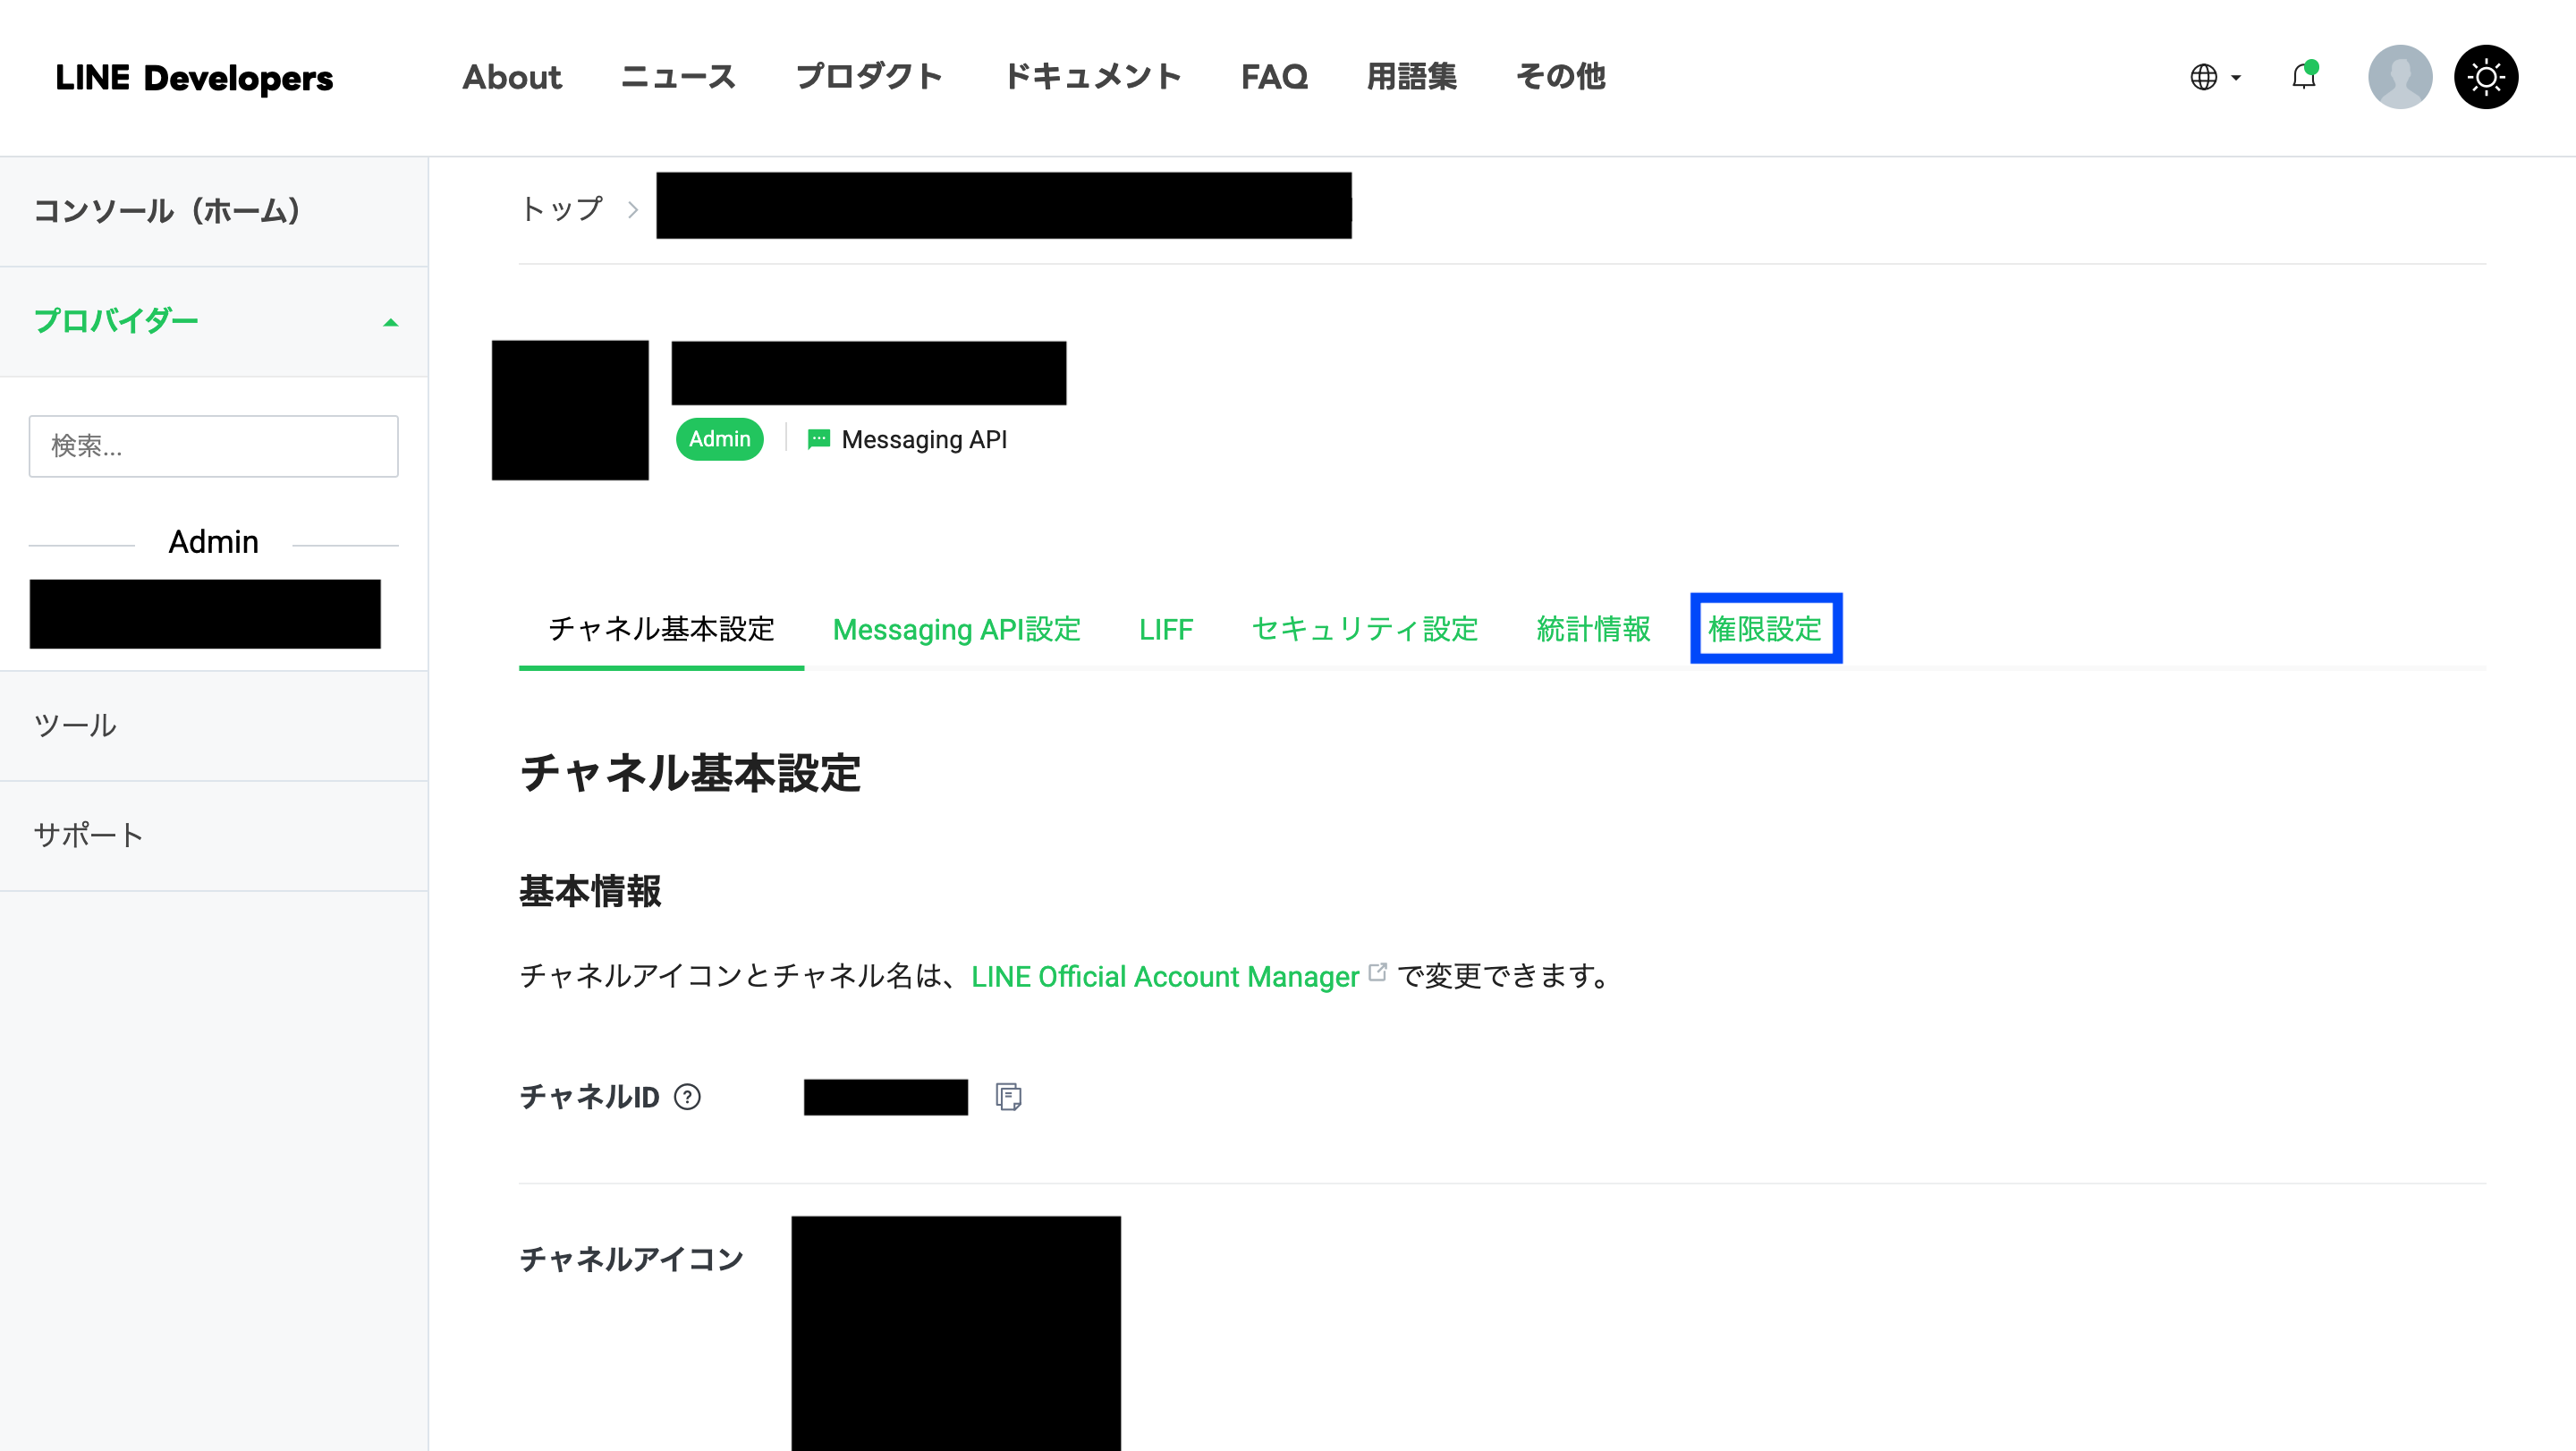
Task: Open ツール in the sidebar
Action: click(x=75, y=725)
